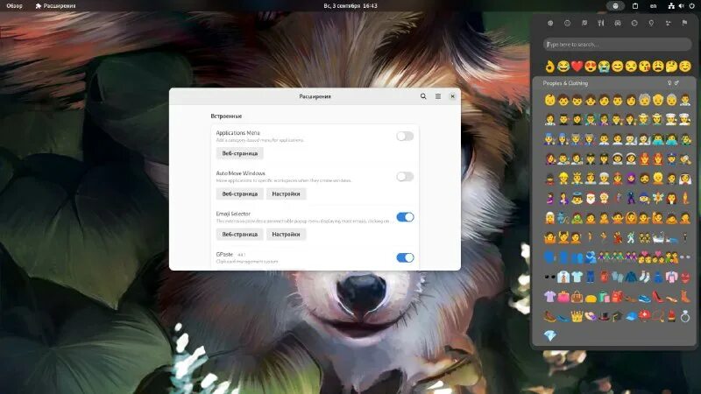
Task: Open the Travel car emoji category
Action: coord(618,23)
